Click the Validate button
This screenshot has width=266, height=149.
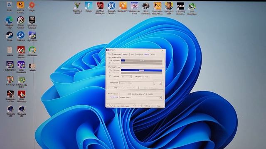pyautogui.click(x=147, y=106)
